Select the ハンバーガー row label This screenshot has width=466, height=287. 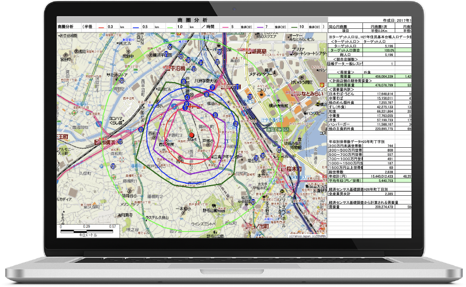tap(345, 124)
